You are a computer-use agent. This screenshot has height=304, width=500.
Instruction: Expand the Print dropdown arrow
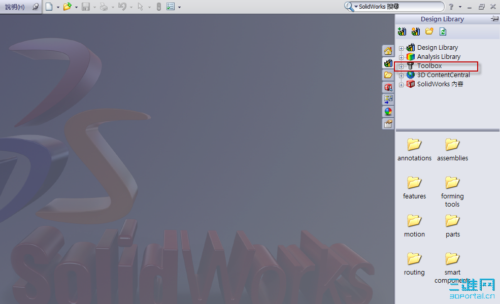coord(113,7)
